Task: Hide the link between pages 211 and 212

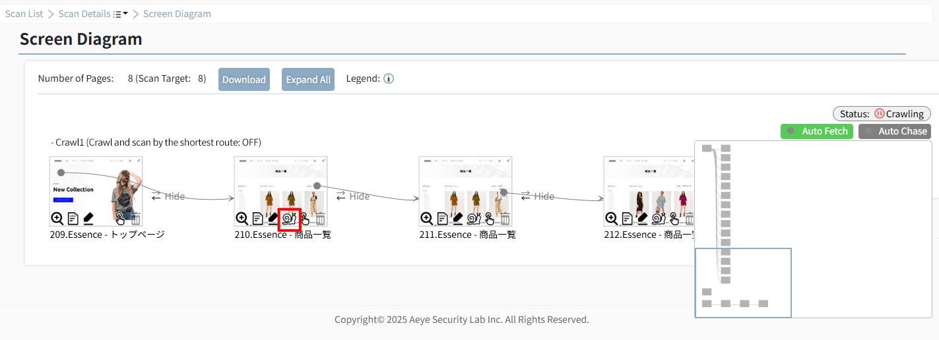Action: click(537, 196)
